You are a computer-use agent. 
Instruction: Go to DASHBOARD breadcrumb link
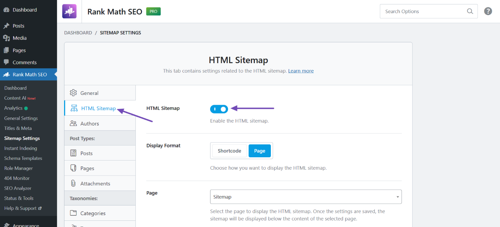pos(78,32)
